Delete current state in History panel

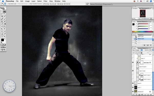tap(151, 45)
